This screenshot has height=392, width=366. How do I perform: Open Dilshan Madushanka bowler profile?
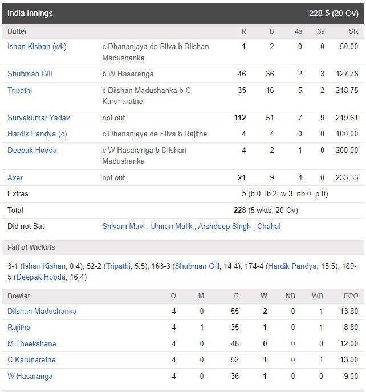pyautogui.click(x=42, y=312)
